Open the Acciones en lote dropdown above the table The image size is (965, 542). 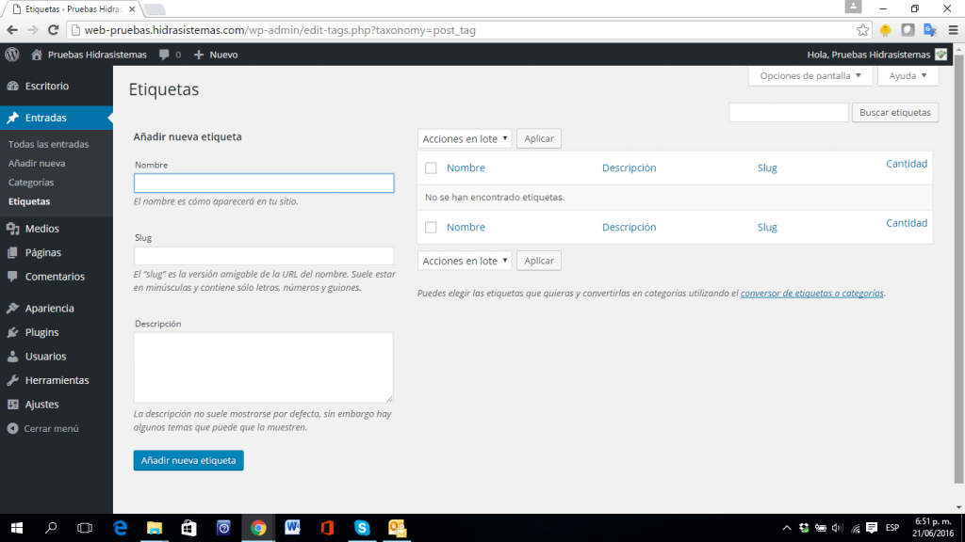tap(465, 138)
